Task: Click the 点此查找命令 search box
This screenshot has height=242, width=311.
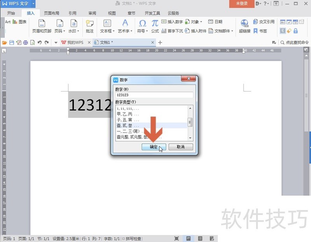Action: [295, 42]
